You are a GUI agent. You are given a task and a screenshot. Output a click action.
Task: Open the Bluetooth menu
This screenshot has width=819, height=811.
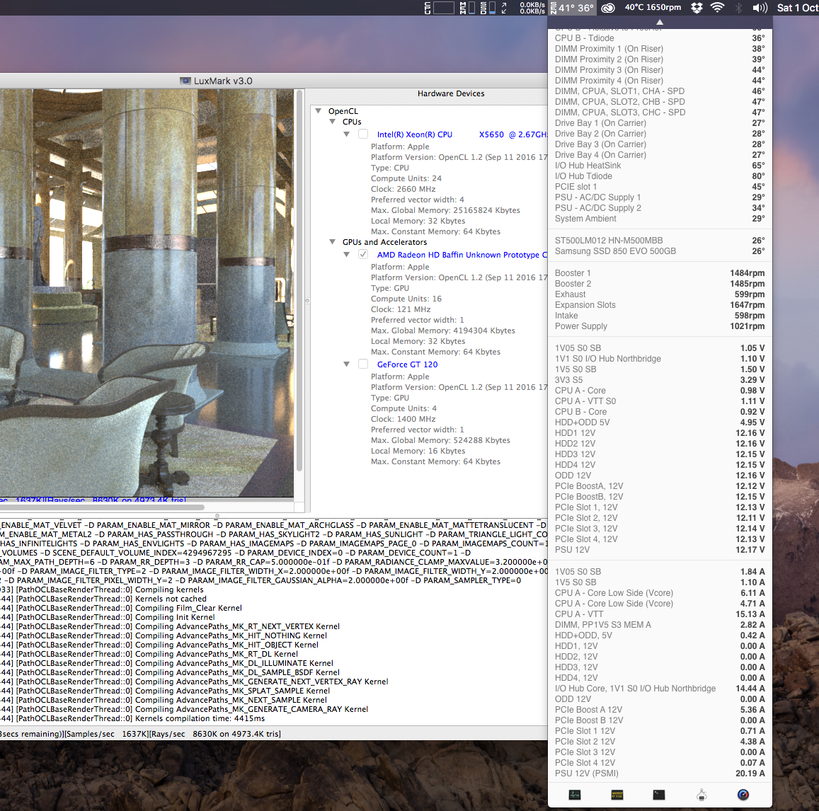coord(738,8)
